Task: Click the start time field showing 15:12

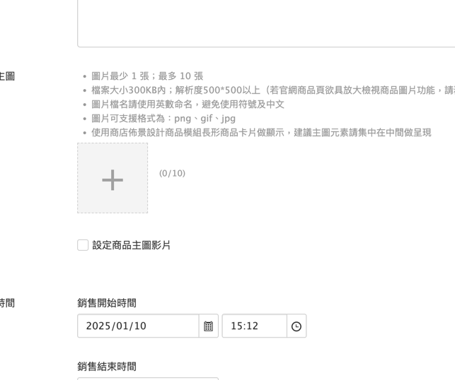Action: [x=254, y=326]
